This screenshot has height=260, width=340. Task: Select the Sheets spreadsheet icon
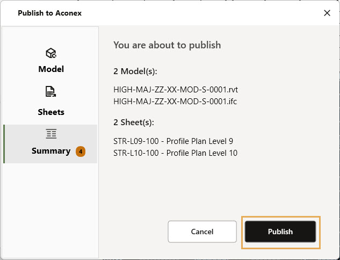(51, 92)
